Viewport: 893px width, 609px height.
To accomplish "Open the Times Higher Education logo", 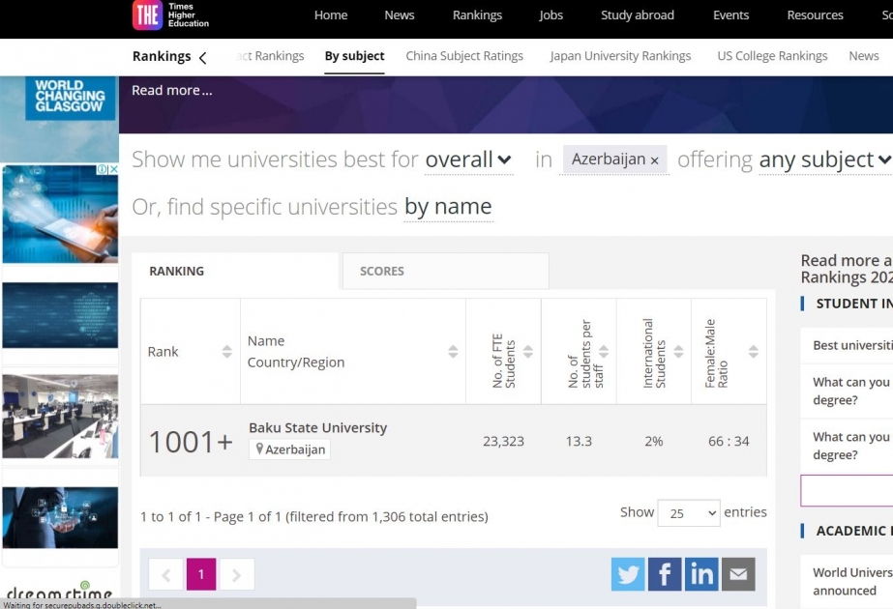I will pyautogui.click(x=171, y=14).
